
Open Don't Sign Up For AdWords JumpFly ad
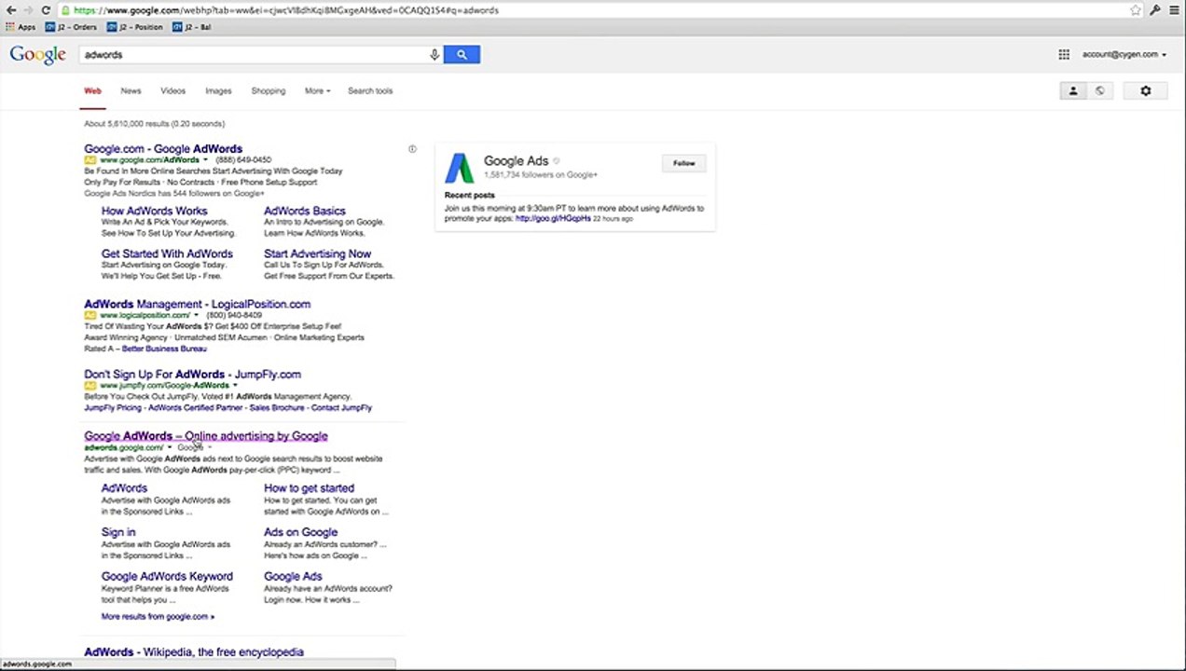[192, 374]
